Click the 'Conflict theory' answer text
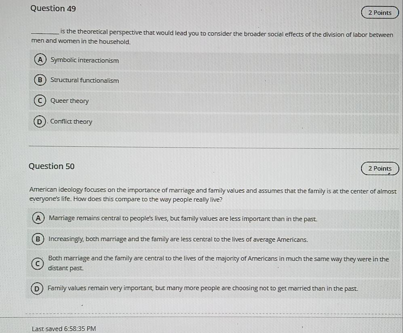The image size is (403, 333). point(71,122)
